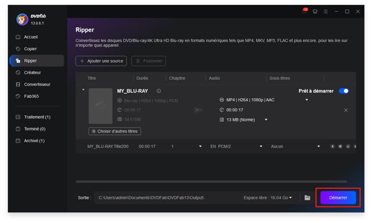Click the Démarrer button
Screen dimensions: 372x223
[x=338, y=198]
